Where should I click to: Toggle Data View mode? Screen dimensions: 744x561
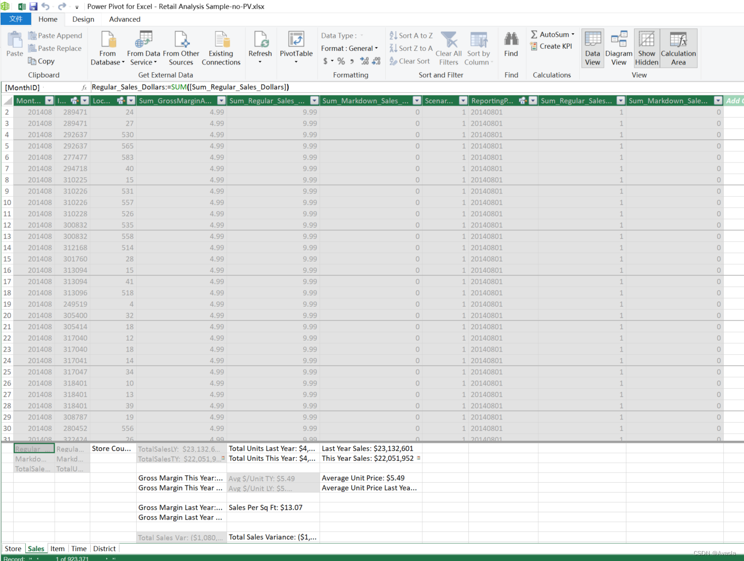tap(592, 48)
